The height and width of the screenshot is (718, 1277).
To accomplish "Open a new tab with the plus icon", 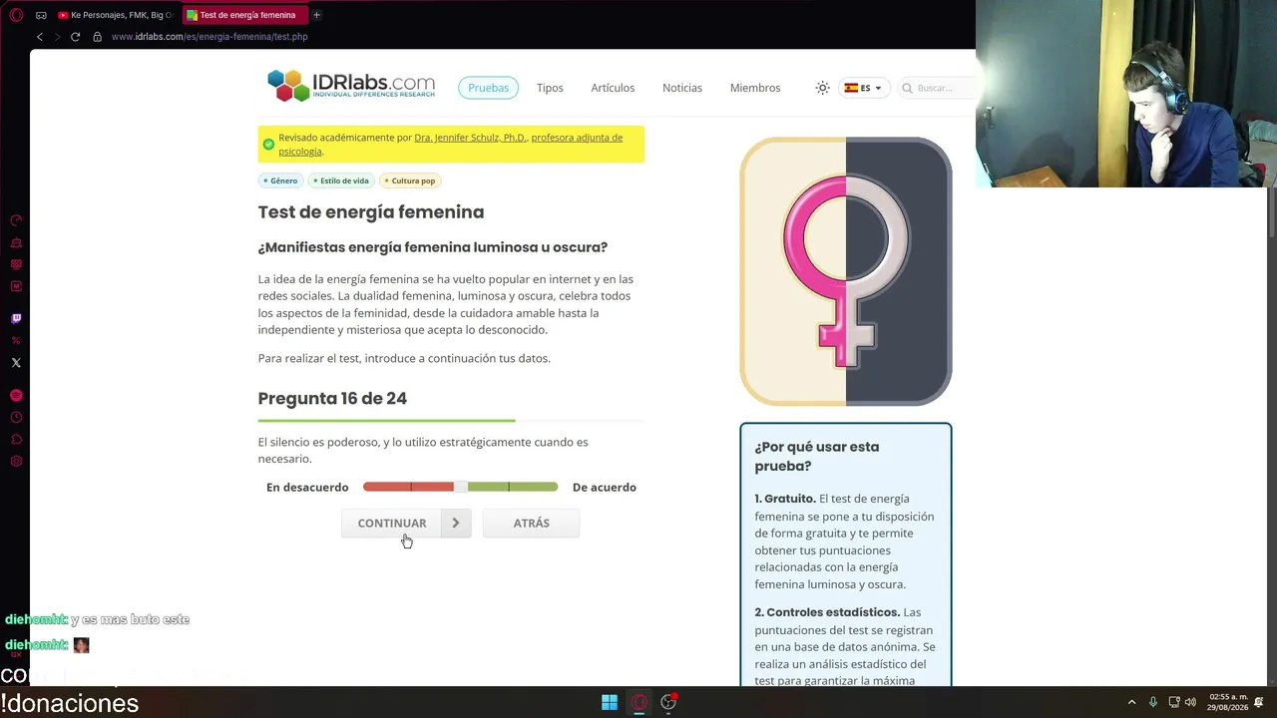I will coord(316,15).
